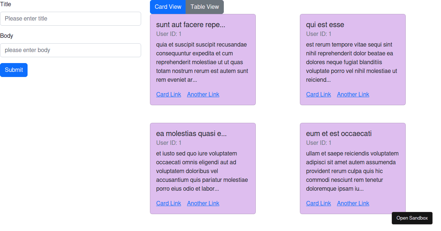441x231 pixels.
Task: Select the Card View tab
Action: pos(168,7)
